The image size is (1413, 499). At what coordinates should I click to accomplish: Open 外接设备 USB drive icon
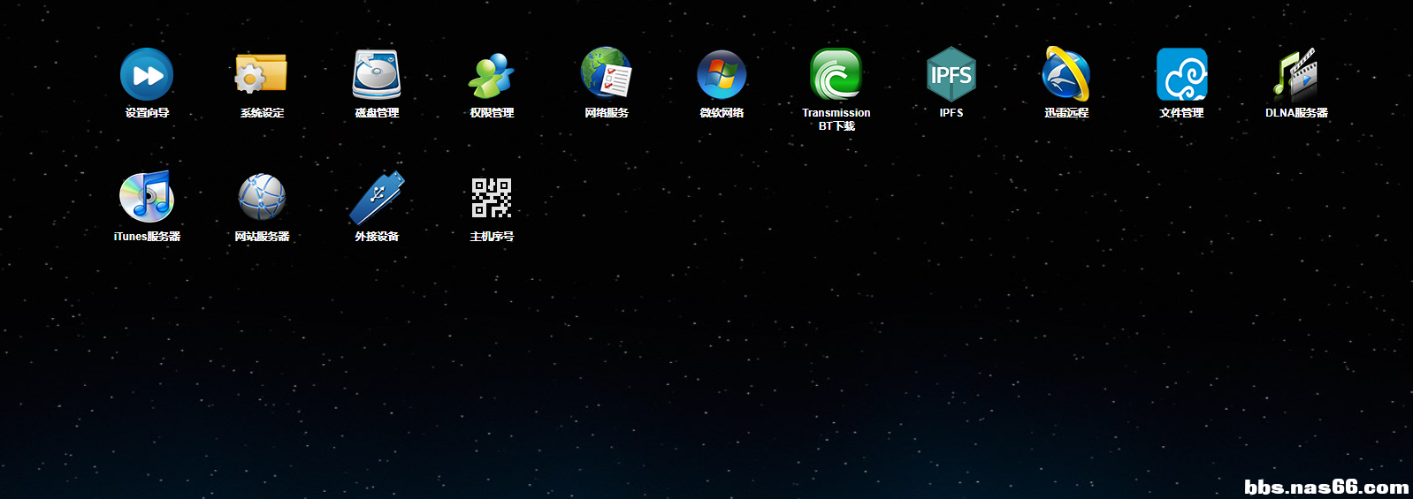pos(377,197)
